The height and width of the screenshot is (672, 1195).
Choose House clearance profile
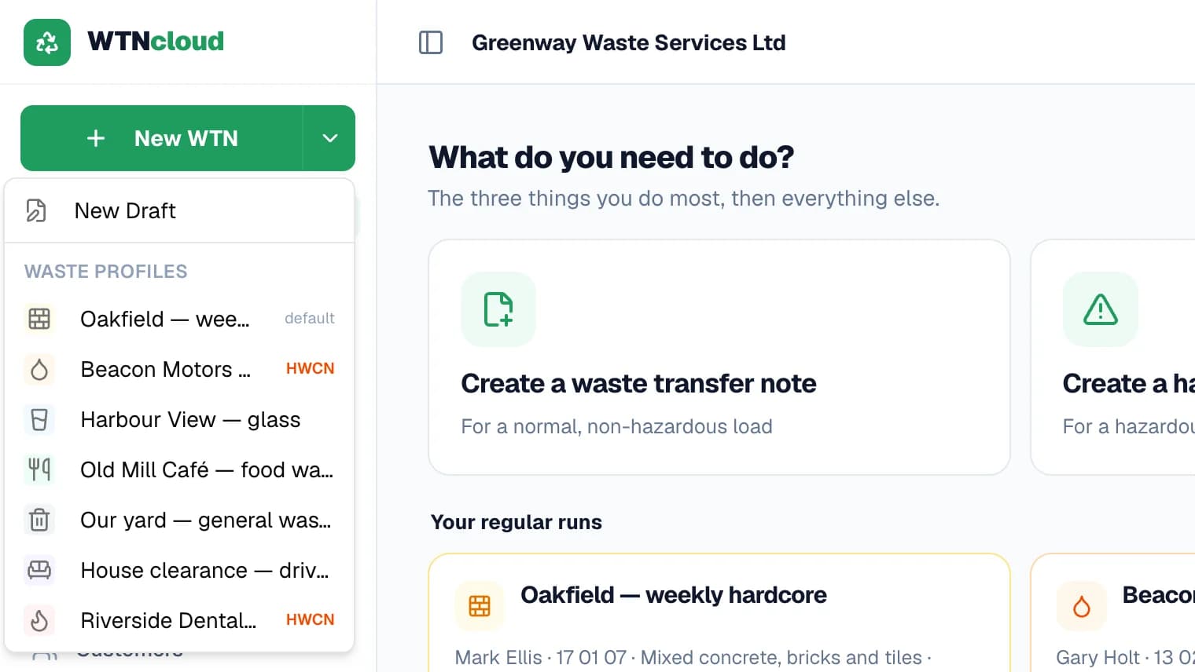coord(179,570)
